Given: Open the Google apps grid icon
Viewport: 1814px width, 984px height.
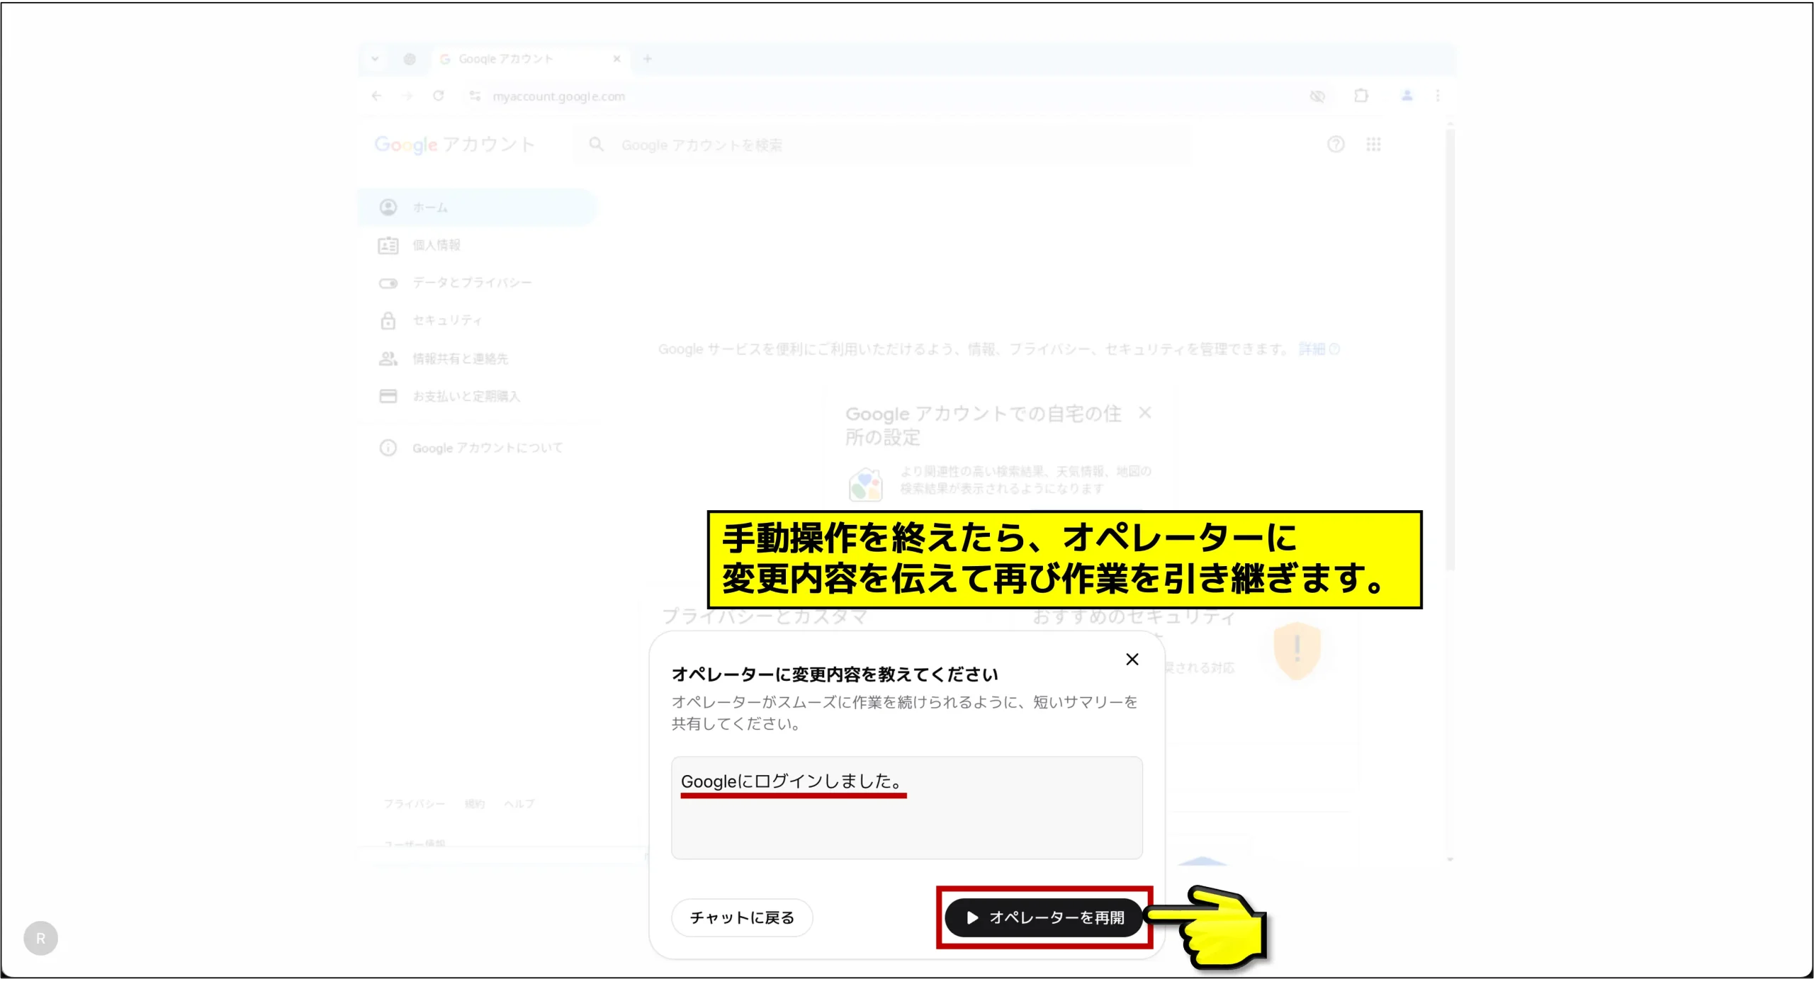Looking at the screenshot, I should coord(1373,145).
